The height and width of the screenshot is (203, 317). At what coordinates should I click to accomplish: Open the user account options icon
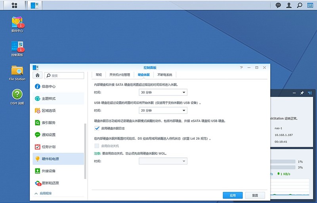point(289,5)
